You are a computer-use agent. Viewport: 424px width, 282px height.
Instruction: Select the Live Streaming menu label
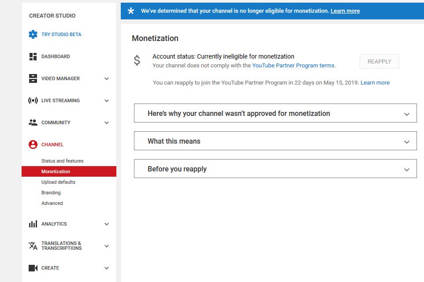click(60, 100)
